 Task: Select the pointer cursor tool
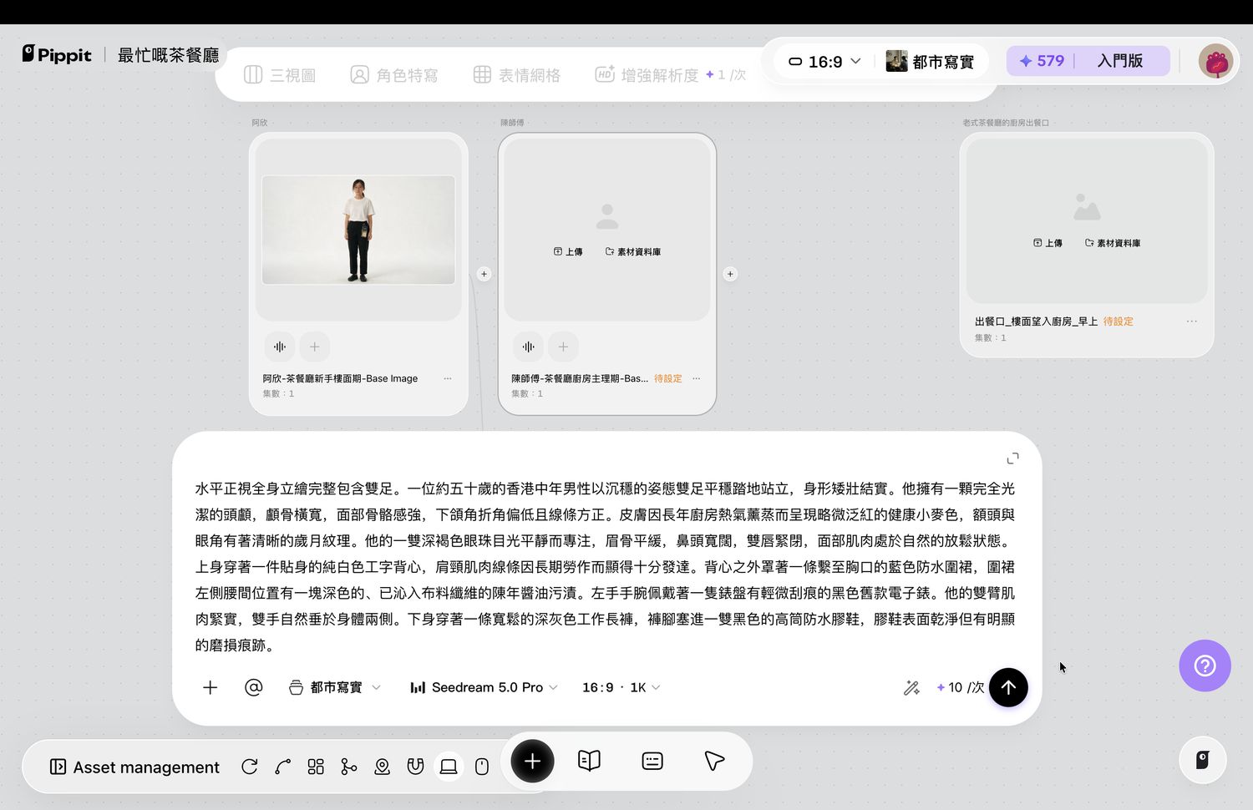[x=714, y=761]
